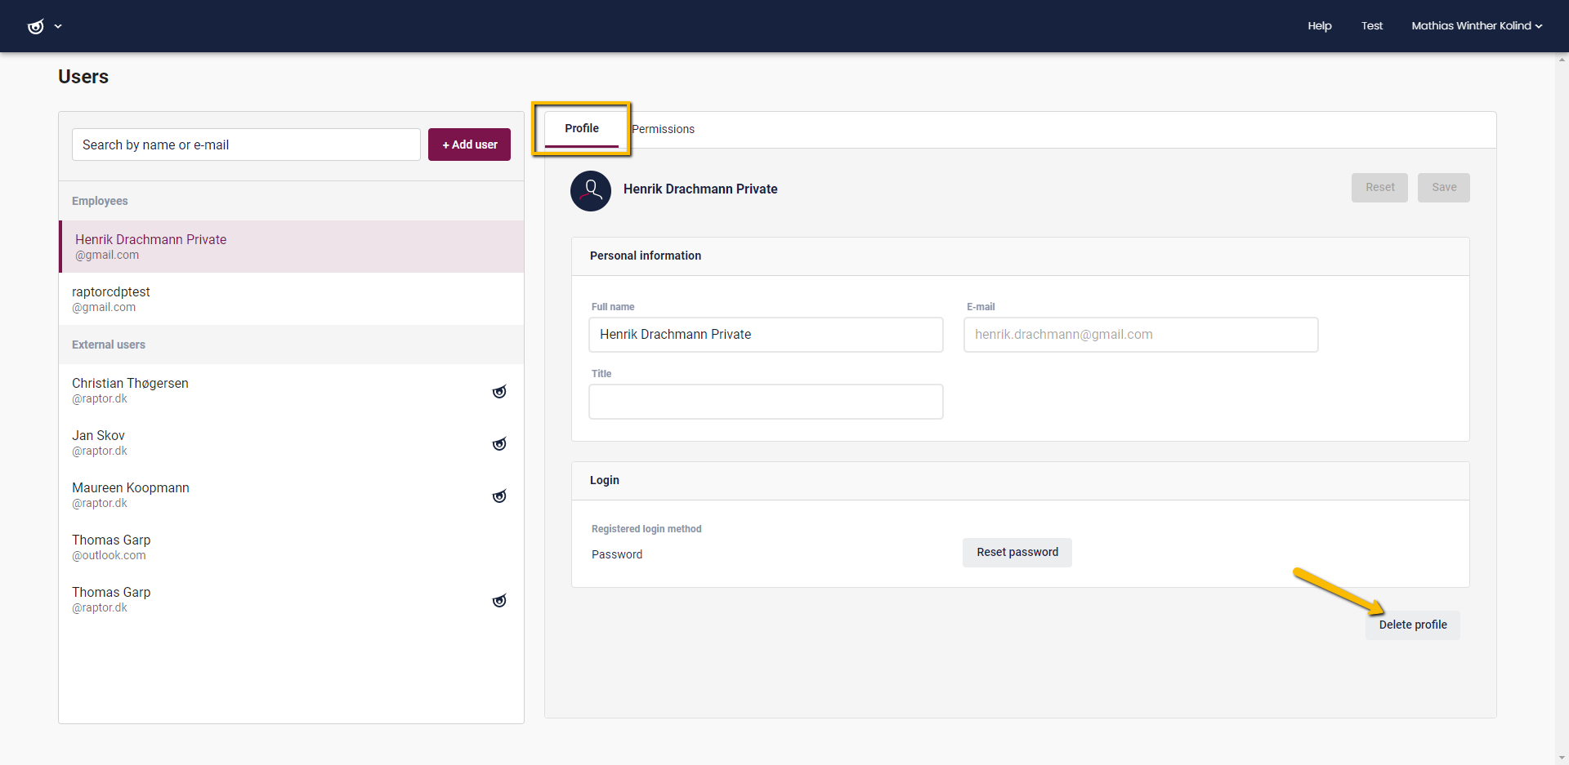
Task: Select raptorcdptest user in employees list
Action: [292, 299]
